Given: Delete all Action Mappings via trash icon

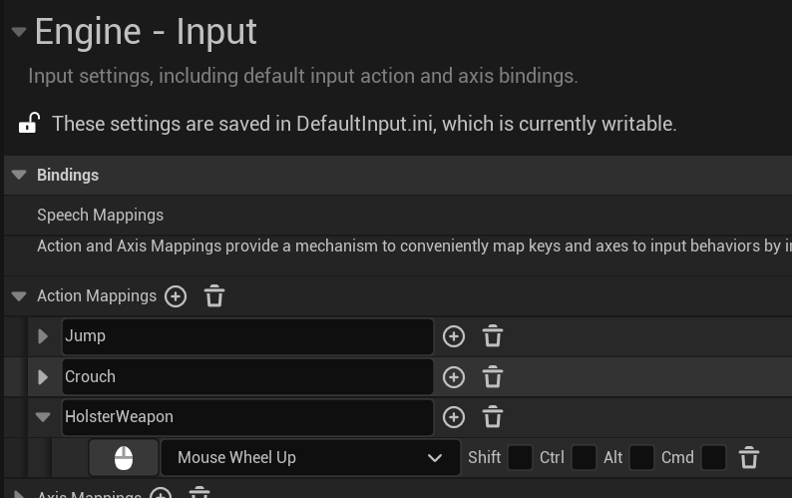Looking at the screenshot, I should 214,296.
